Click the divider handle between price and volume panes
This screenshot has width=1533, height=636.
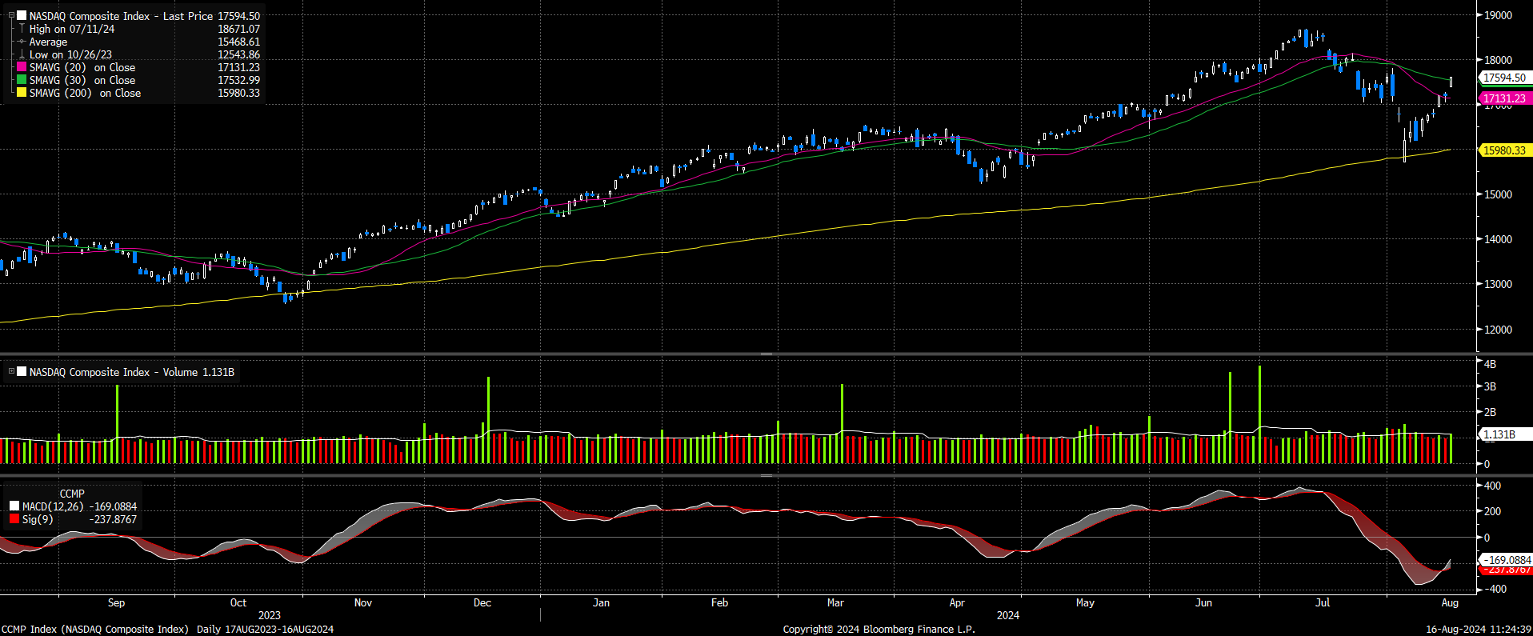tap(766, 354)
